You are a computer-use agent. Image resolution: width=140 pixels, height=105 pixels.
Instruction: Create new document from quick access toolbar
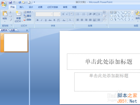[29, 2]
